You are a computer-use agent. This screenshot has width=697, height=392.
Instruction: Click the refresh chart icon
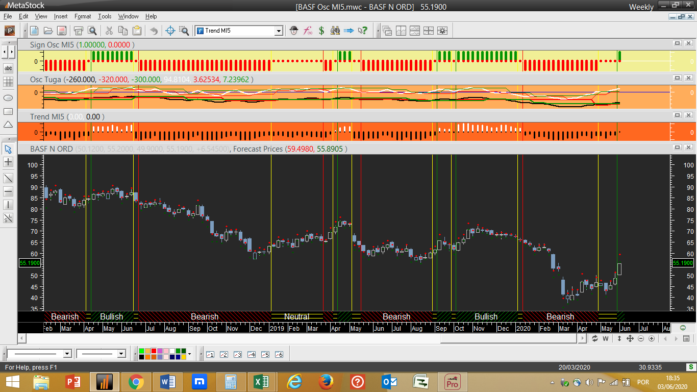tap(594, 338)
